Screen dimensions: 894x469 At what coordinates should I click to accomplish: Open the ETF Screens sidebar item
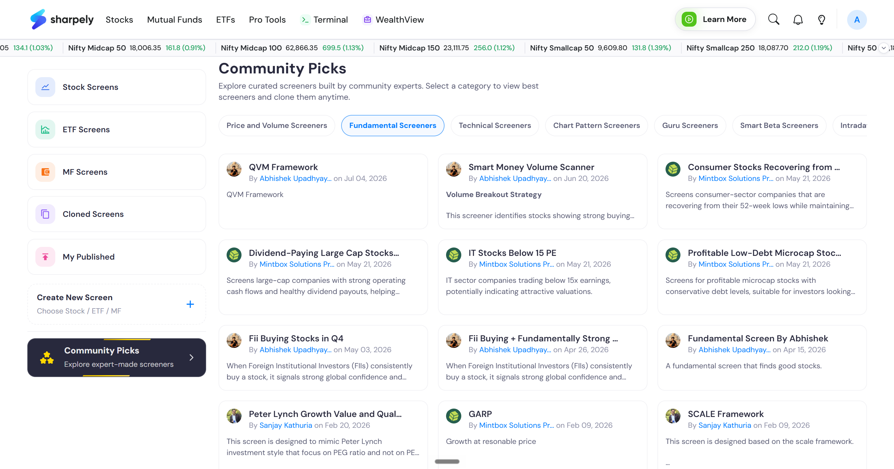tap(117, 129)
